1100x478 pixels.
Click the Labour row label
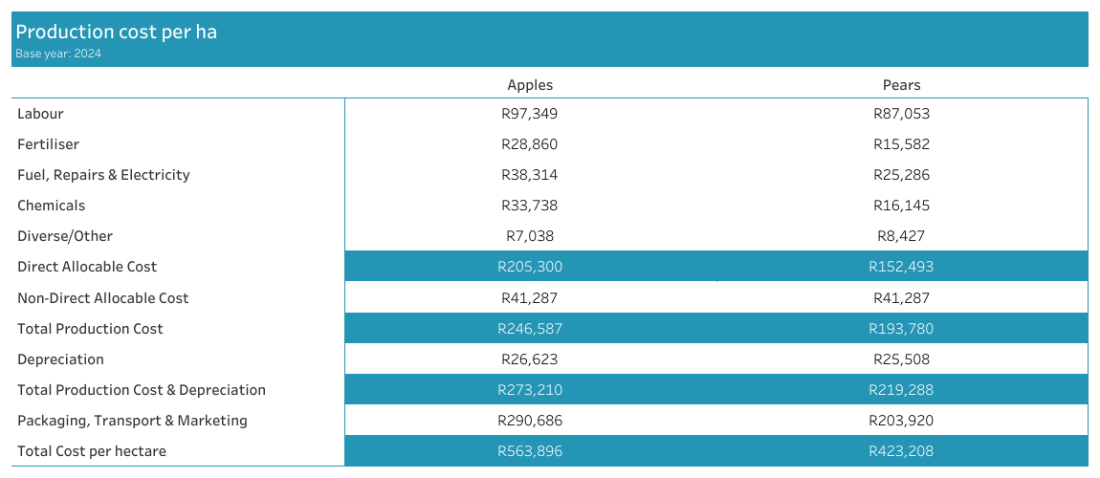(40, 114)
